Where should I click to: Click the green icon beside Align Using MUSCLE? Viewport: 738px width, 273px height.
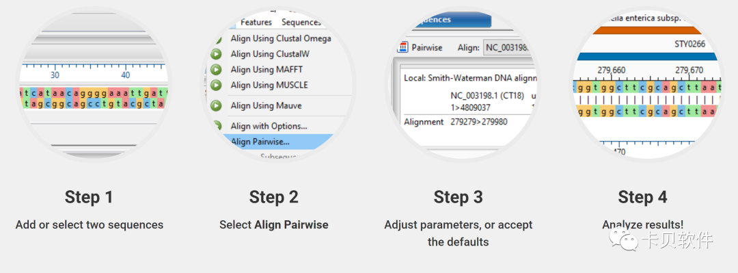tap(215, 86)
